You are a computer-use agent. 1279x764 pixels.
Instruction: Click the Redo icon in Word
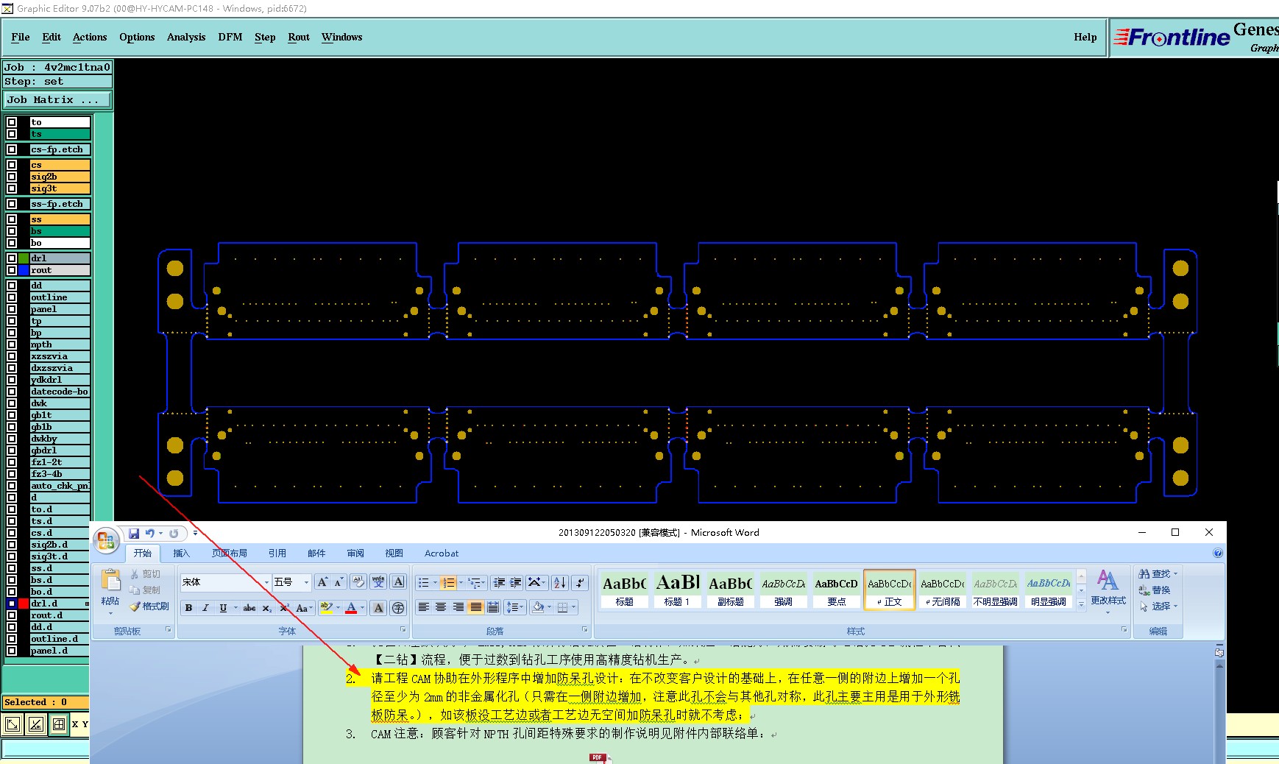(174, 534)
